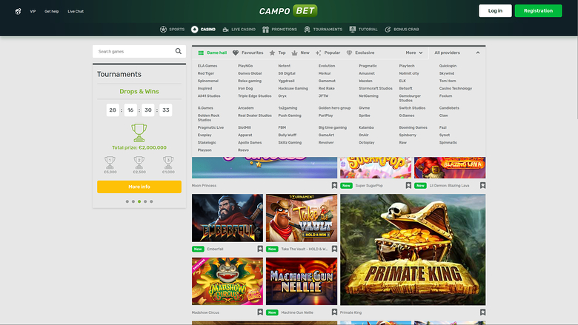578x325 pixels.
Task: Click the Popular sparkle icon
Action: [x=319, y=53]
